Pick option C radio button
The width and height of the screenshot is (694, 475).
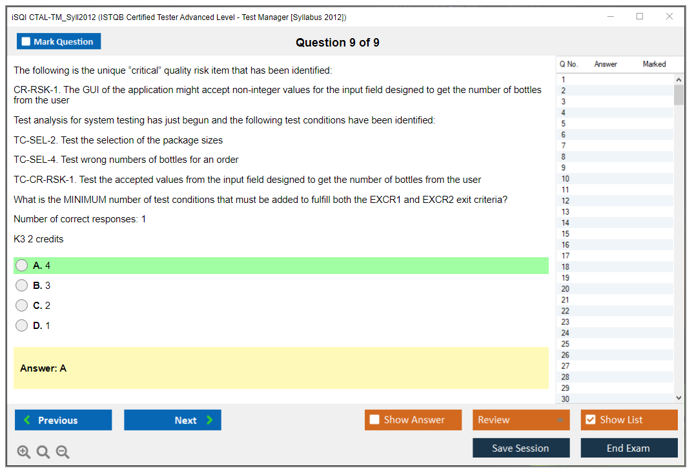(x=22, y=306)
